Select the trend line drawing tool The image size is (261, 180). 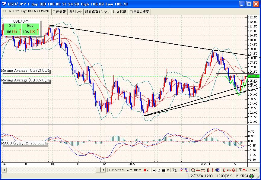pyautogui.click(x=181, y=170)
